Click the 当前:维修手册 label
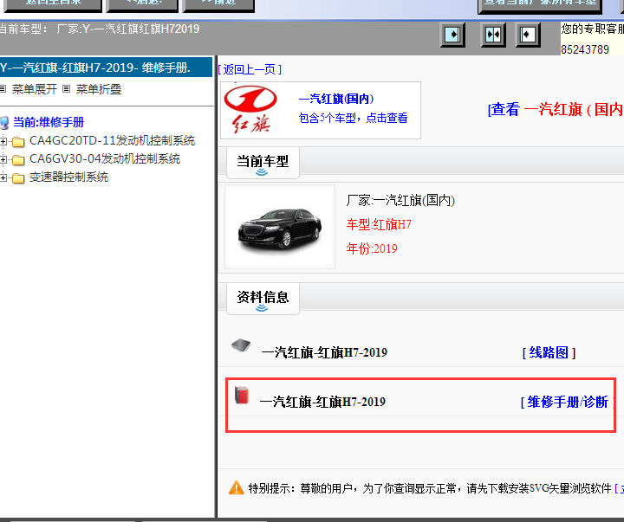624x522 pixels. tap(49, 122)
